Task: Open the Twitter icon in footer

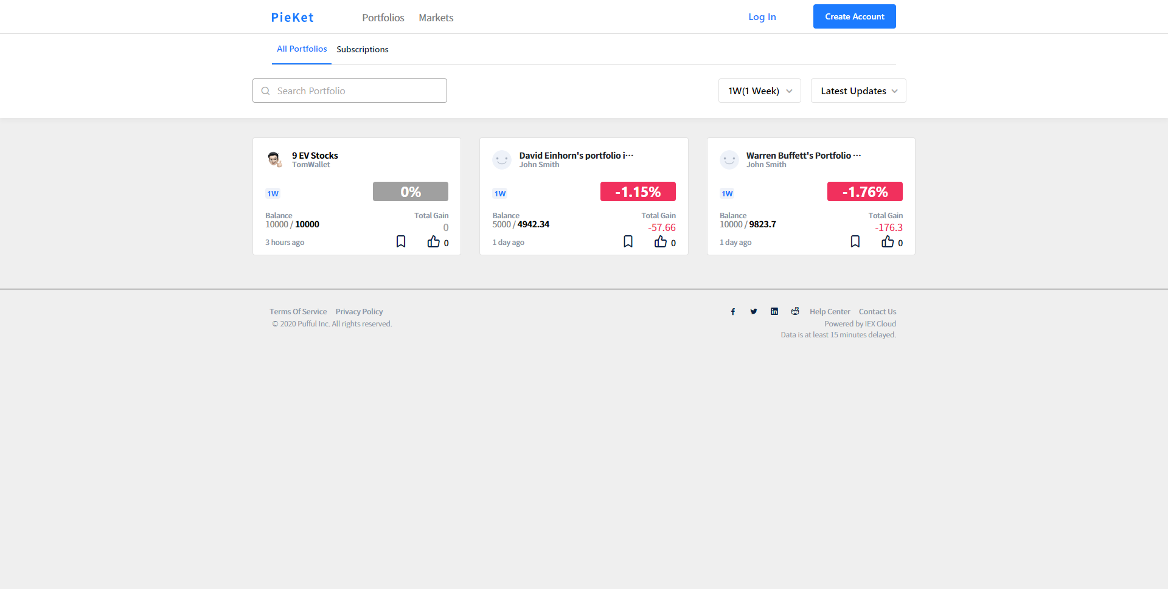Action: 754,312
